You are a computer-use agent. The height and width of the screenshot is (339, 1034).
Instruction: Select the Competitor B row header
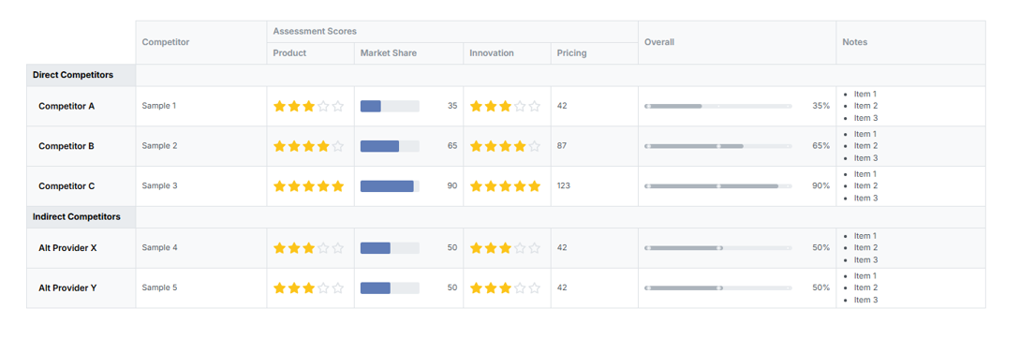pyautogui.click(x=81, y=146)
